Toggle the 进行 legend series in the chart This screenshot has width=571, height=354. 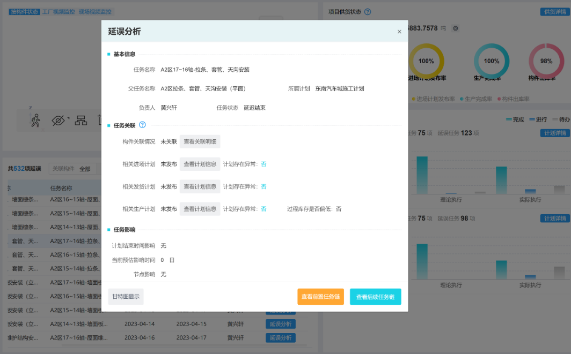coord(538,119)
